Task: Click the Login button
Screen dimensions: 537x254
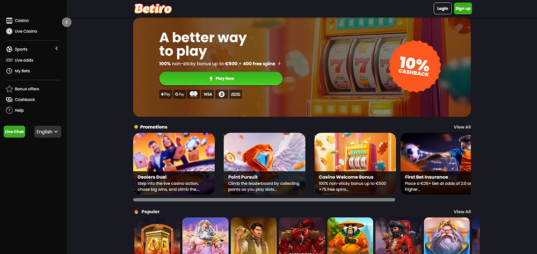Action: pos(442,9)
